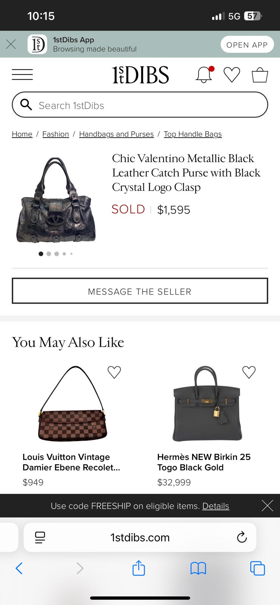
Task: Tap the Safari share icon
Action: (138, 568)
